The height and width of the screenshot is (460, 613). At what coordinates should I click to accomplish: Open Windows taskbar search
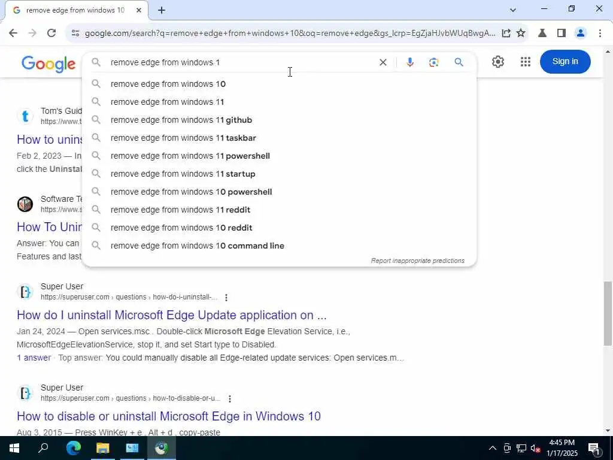[43, 448]
